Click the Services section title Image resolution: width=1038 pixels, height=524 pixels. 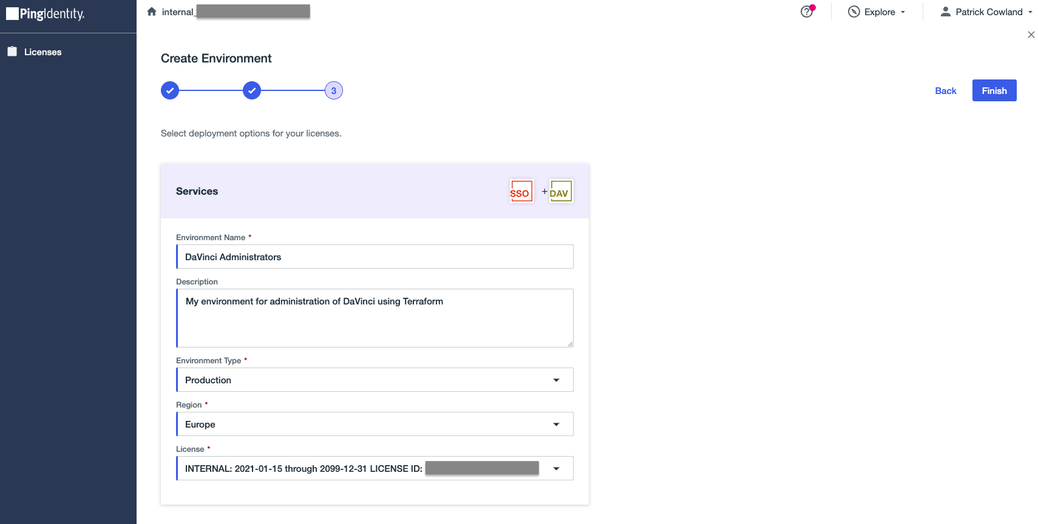coord(197,191)
